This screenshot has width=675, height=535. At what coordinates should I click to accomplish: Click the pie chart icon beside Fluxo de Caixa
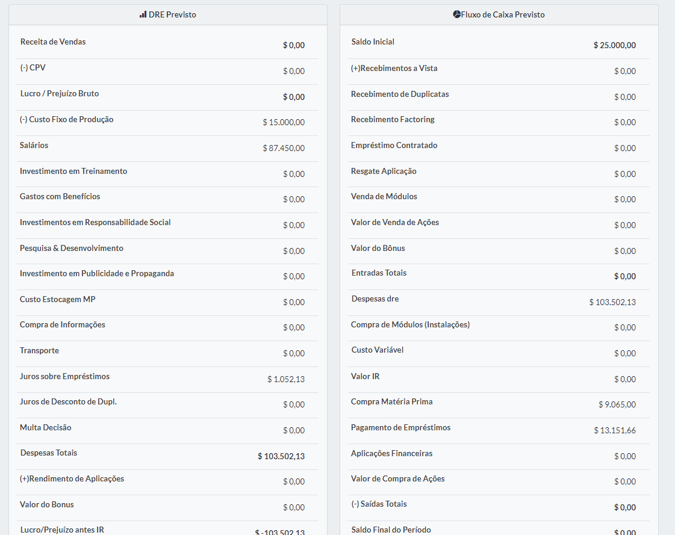(x=456, y=14)
